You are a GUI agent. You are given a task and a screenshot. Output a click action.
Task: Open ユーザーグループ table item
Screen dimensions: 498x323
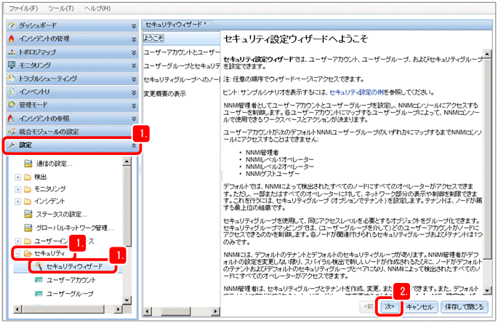click(x=70, y=294)
